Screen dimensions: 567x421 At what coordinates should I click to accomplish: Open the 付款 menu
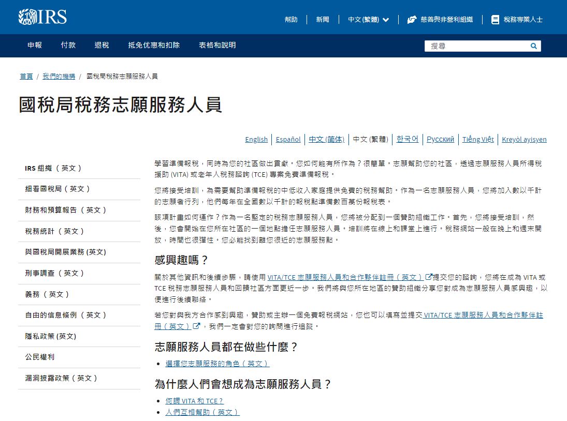coord(68,45)
